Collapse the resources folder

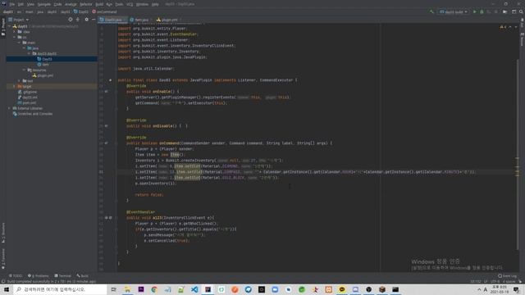pyautogui.click(x=24, y=70)
